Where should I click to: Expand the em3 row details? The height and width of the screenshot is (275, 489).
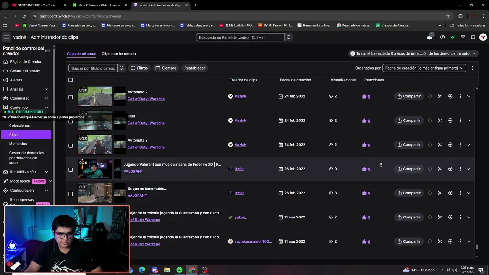(x=469, y=120)
